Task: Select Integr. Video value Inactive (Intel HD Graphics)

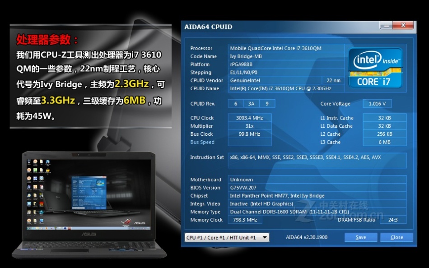Action: pyautogui.click(x=317, y=204)
